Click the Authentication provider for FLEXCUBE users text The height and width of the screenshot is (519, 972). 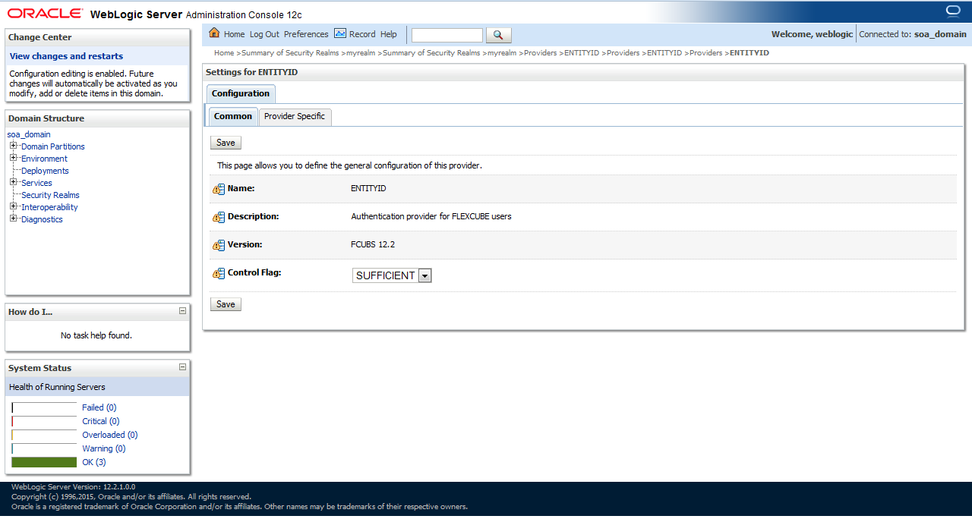(431, 216)
